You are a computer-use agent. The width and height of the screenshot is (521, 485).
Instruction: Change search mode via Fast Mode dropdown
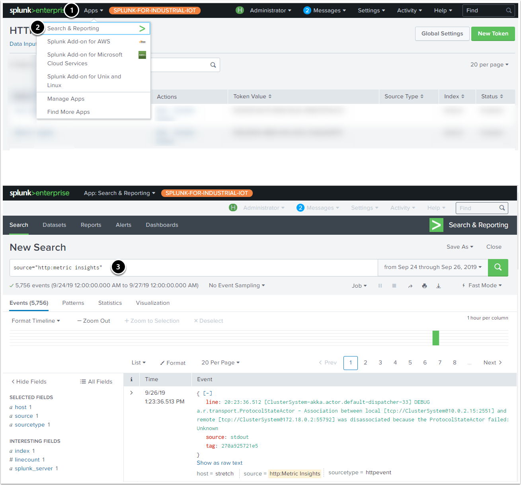click(482, 285)
